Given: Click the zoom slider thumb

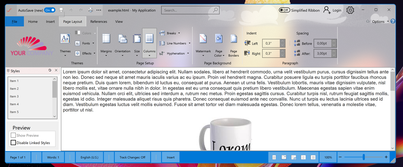Looking at the screenshot, I should pyautogui.click(x=364, y=157).
